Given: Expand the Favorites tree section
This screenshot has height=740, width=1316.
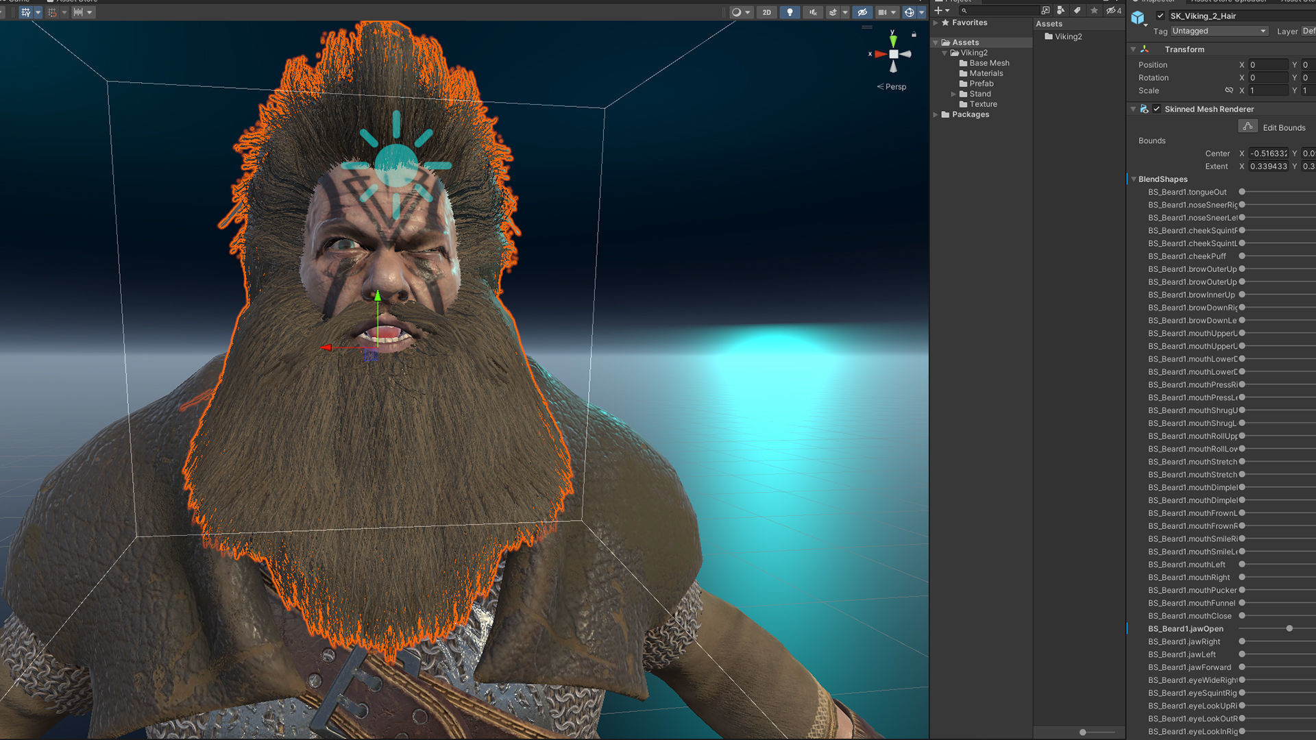Looking at the screenshot, I should click(x=936, y=23).
